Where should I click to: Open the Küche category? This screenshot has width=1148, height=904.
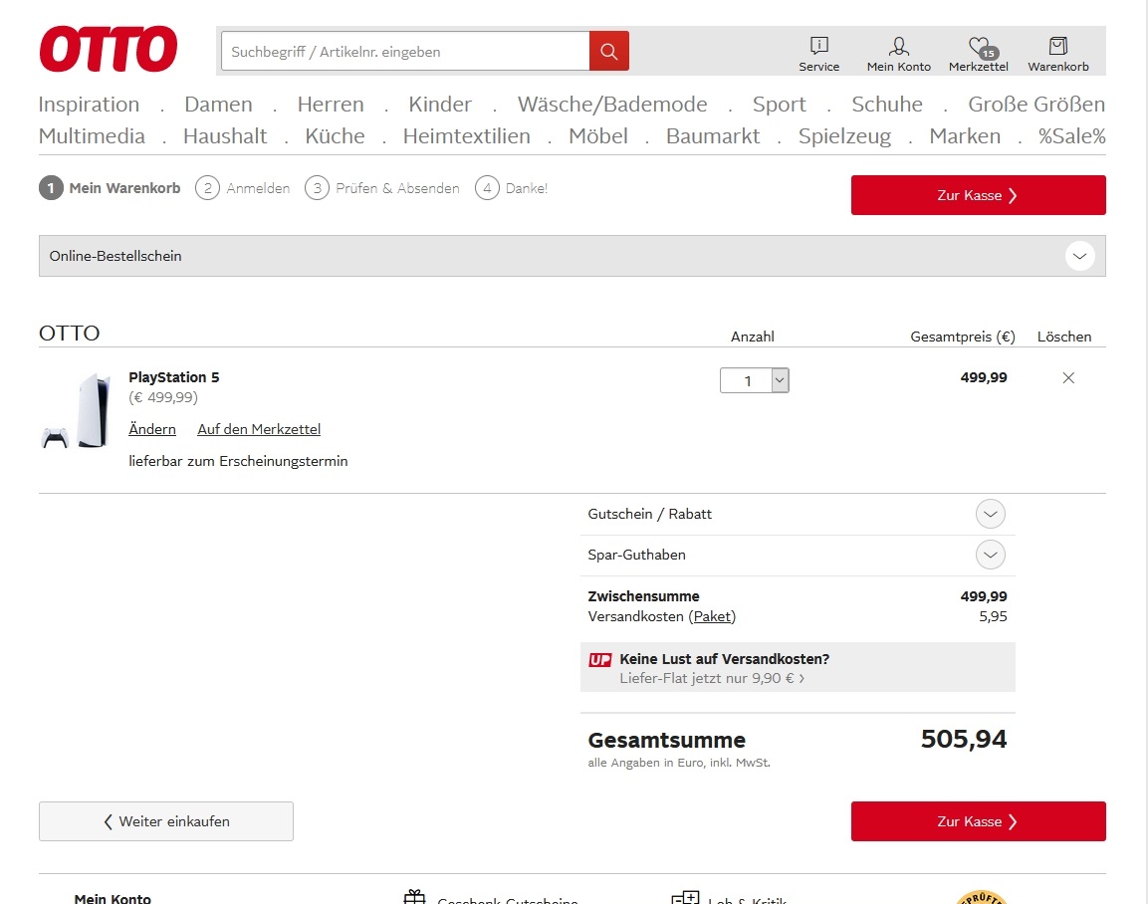pyautogui.click(x=335, y=136)
